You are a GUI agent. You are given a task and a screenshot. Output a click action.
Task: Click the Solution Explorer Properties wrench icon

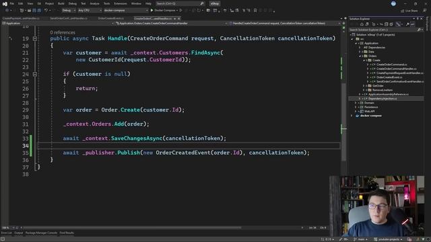point(407,24)
